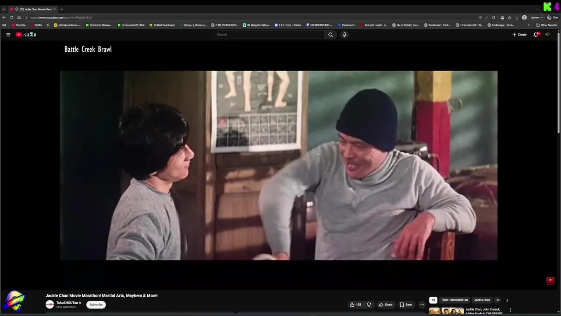Click the search magnifier button

coord(330,35)
